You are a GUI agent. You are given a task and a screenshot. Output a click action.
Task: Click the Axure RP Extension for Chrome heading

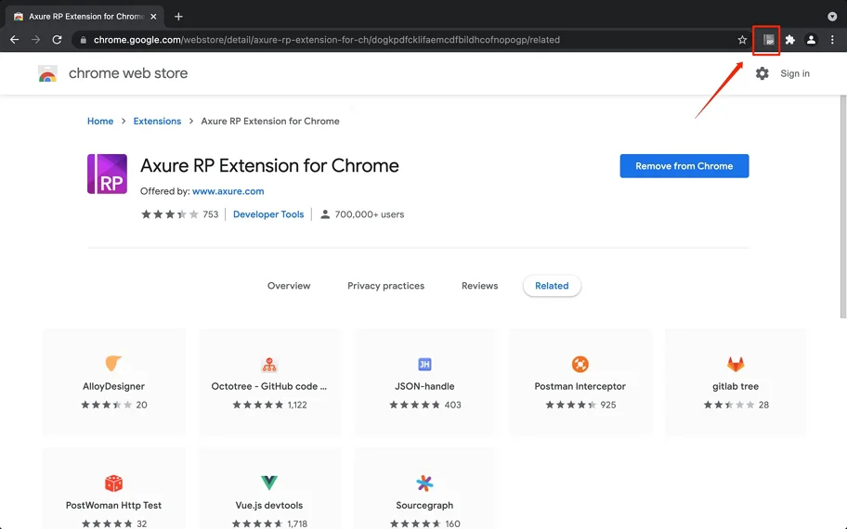pos(269,166)
